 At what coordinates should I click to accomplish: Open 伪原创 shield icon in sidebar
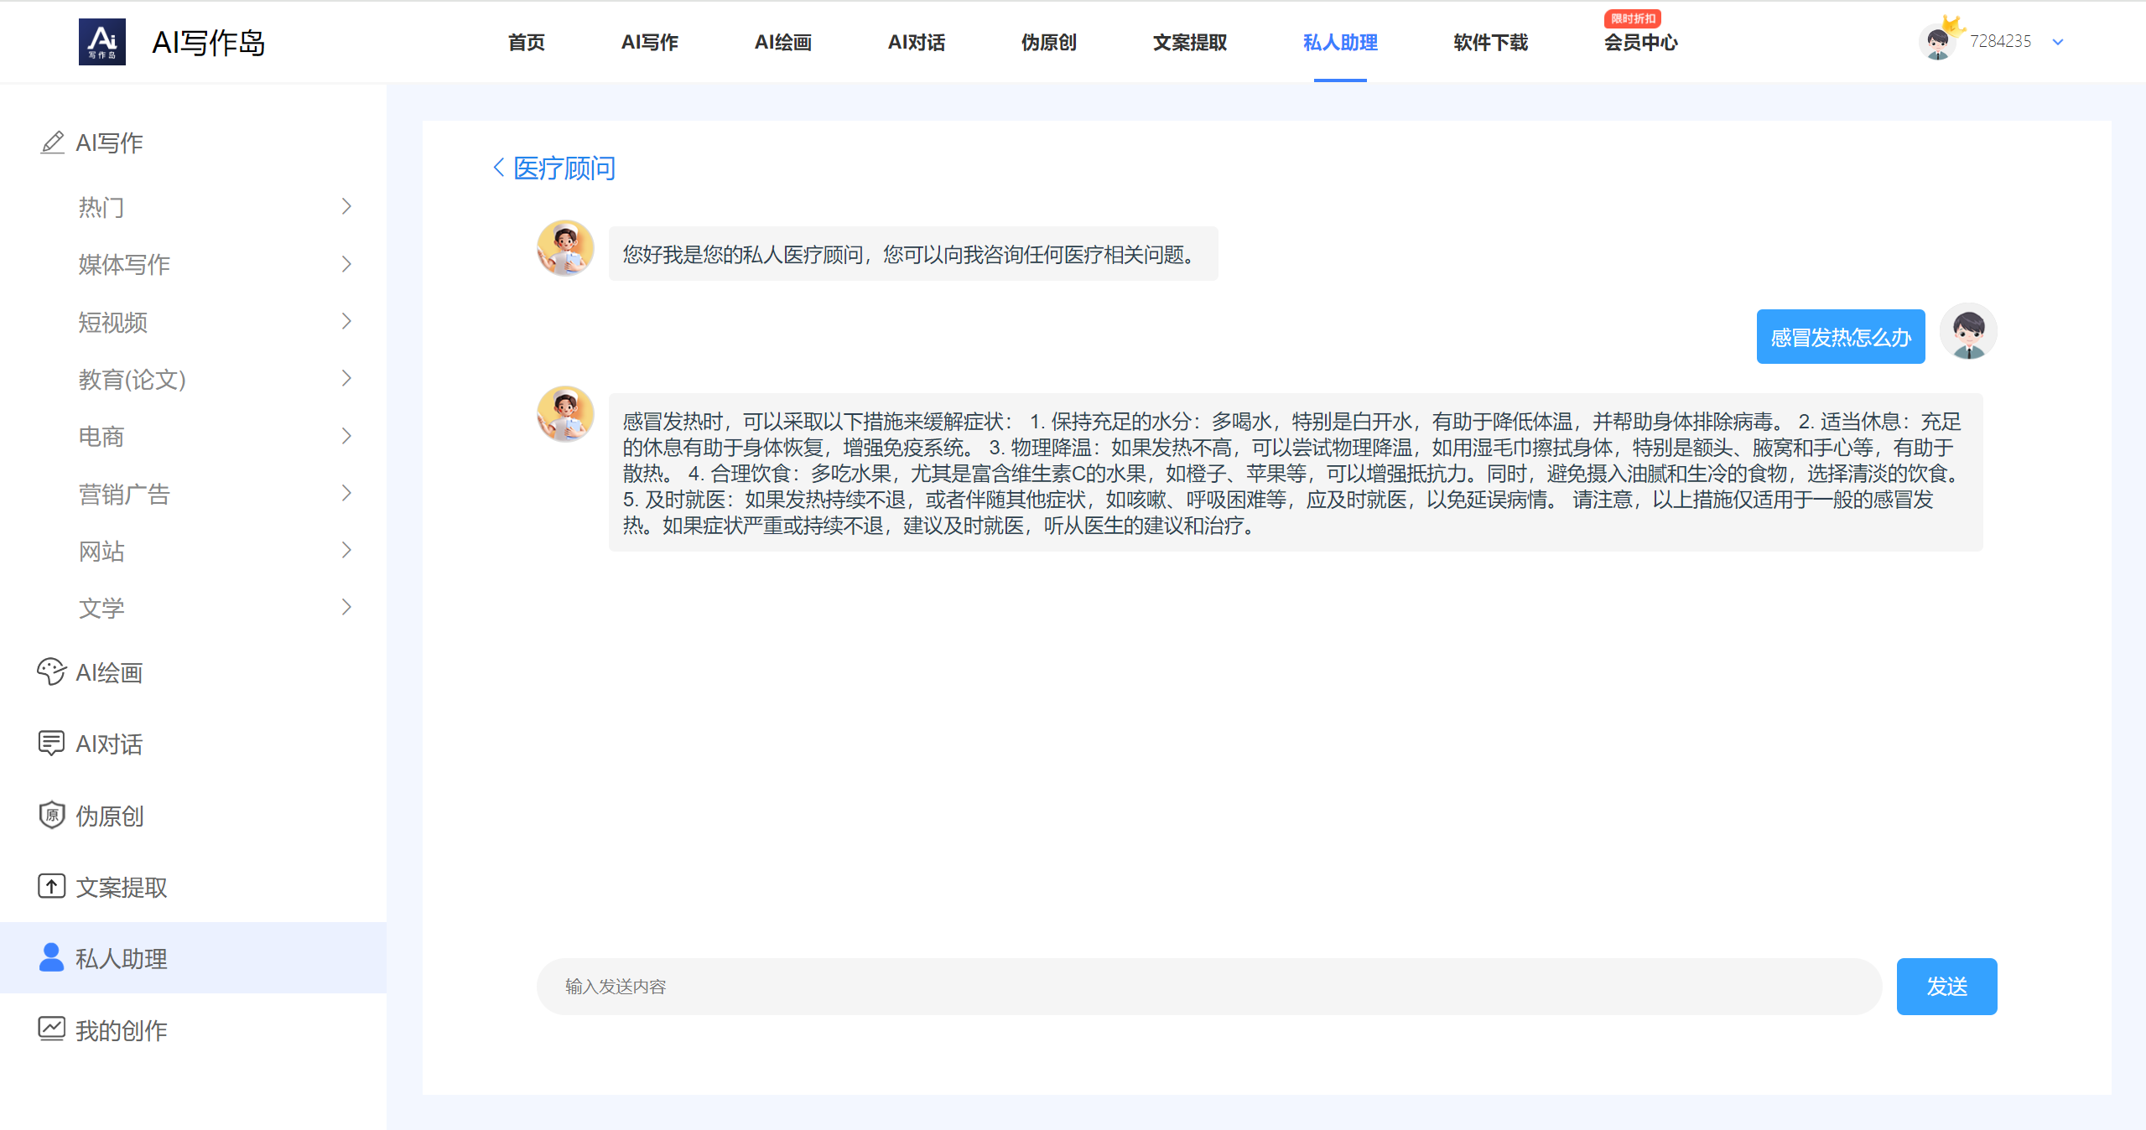point(52,815)
